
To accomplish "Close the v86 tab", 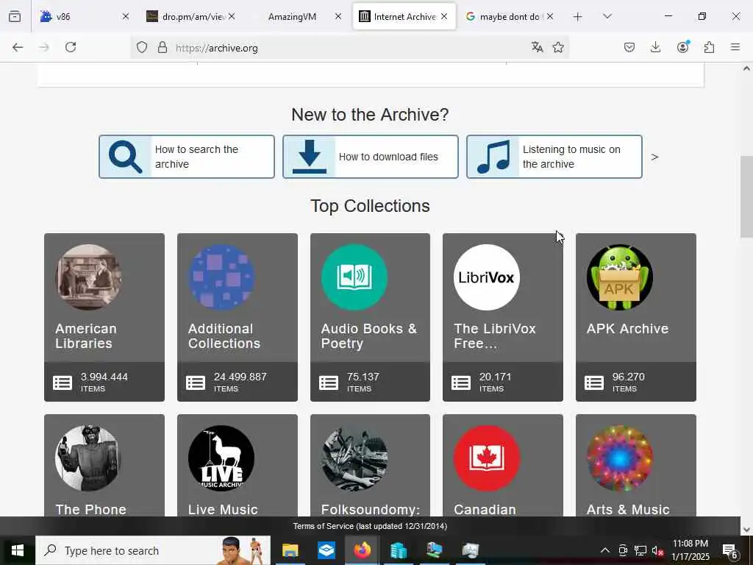I will coord(125,17).
